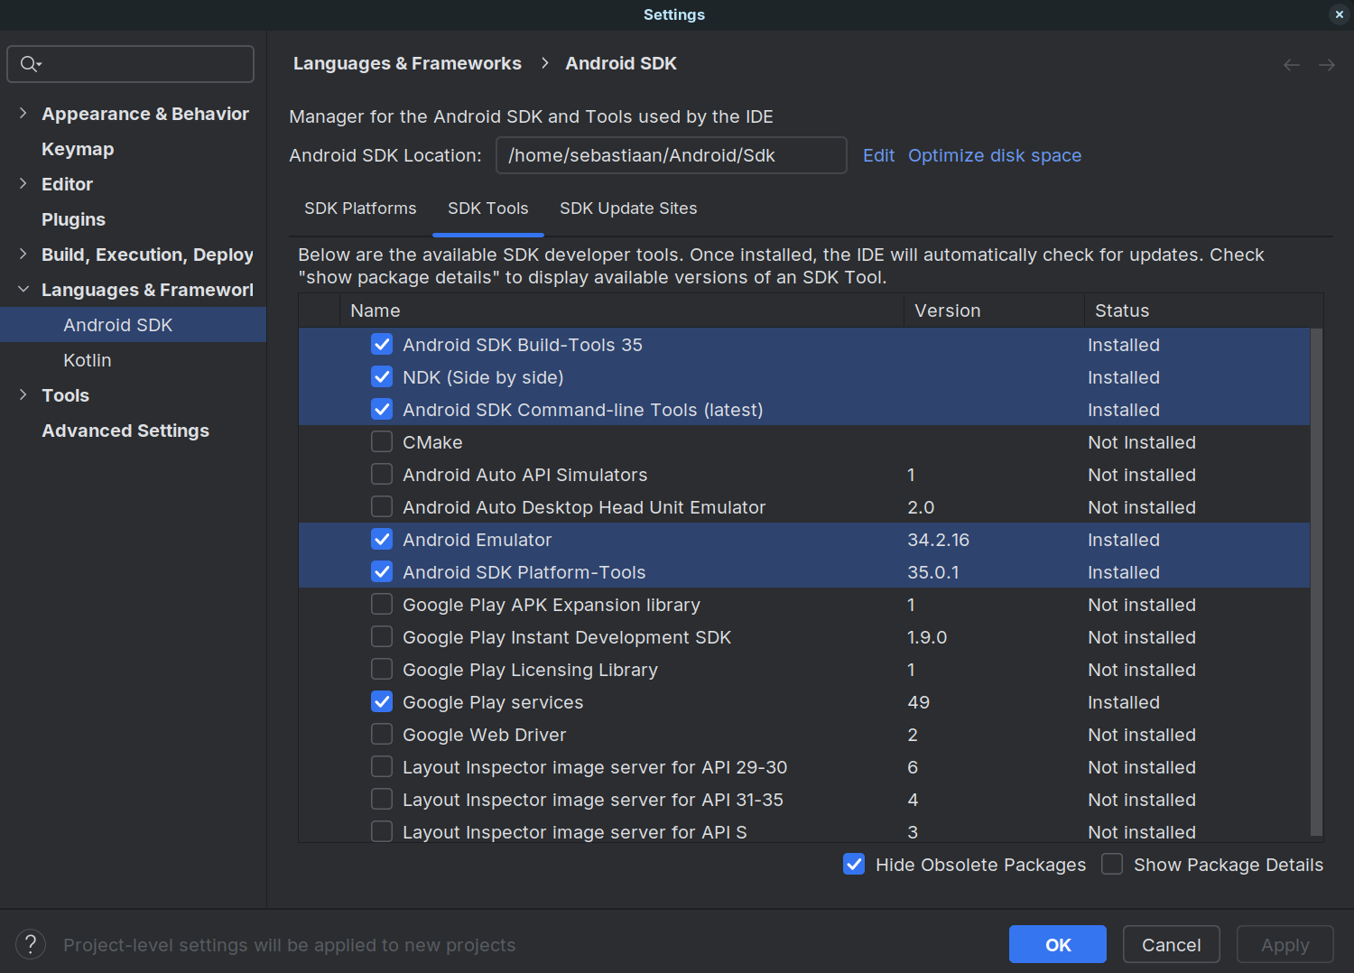Enable Show Package Details

[x=1111, y=864]
